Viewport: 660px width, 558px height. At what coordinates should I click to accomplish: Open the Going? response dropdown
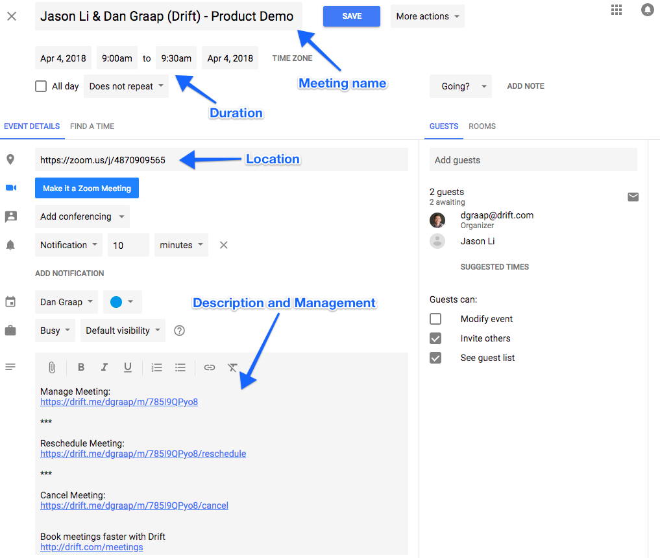(461, 86)
